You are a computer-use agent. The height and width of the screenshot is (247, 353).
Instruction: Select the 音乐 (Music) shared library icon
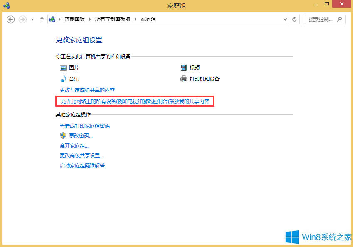point(63,79)
